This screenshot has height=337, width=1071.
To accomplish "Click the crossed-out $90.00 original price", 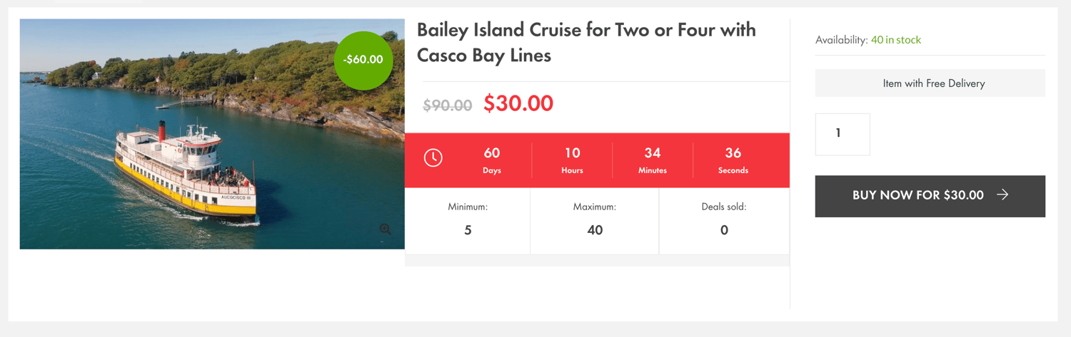I will (447, 105).
